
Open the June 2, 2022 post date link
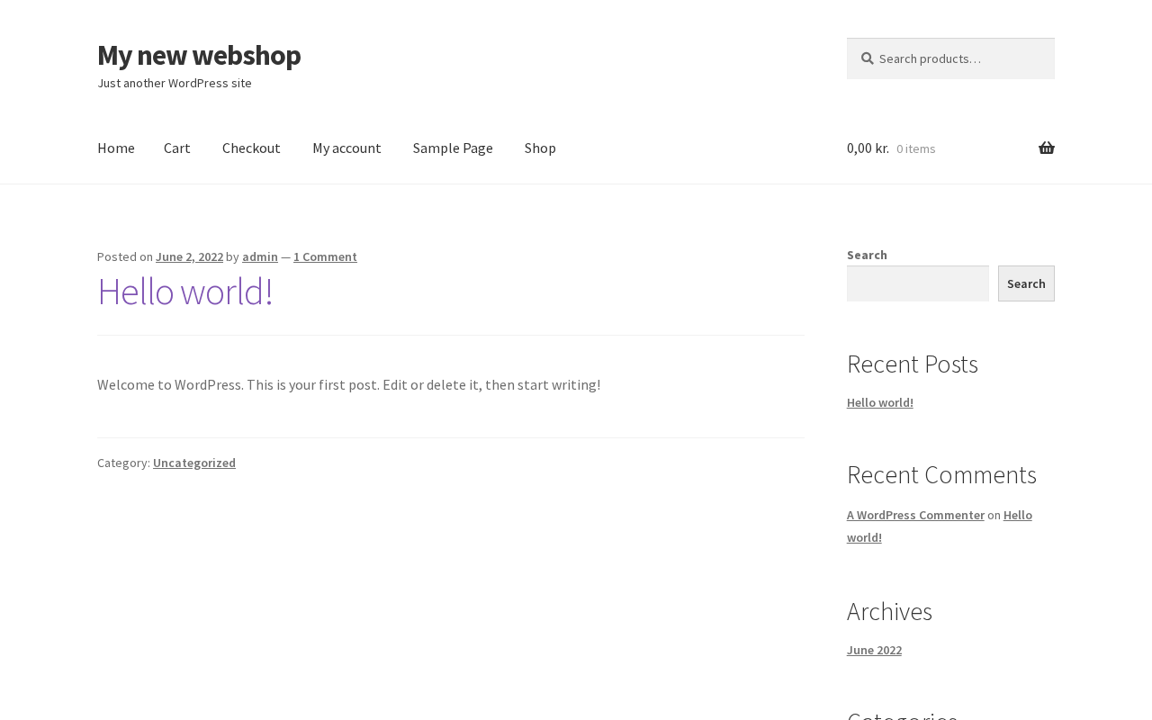tap(189, 256)
